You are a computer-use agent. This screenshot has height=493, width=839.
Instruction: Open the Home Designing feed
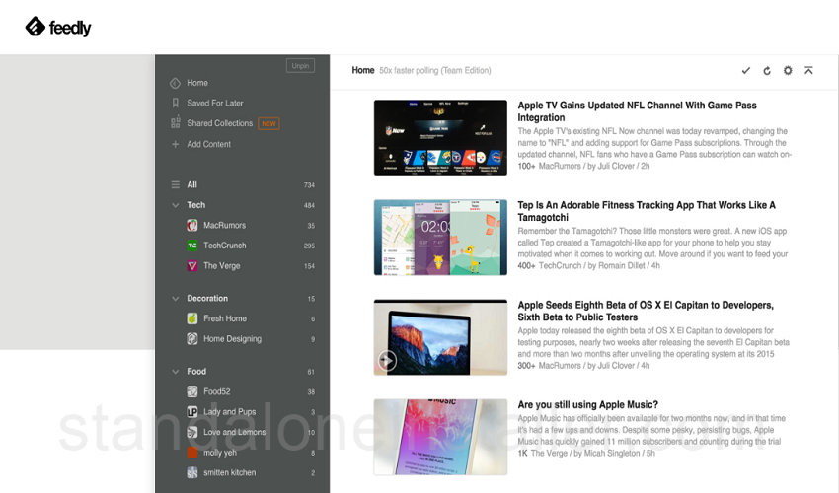click(232, 338)
